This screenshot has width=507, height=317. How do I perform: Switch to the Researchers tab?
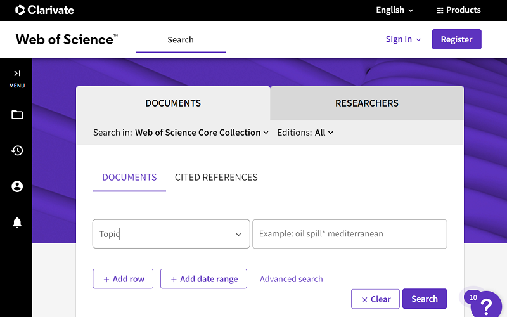coord(366,103)
